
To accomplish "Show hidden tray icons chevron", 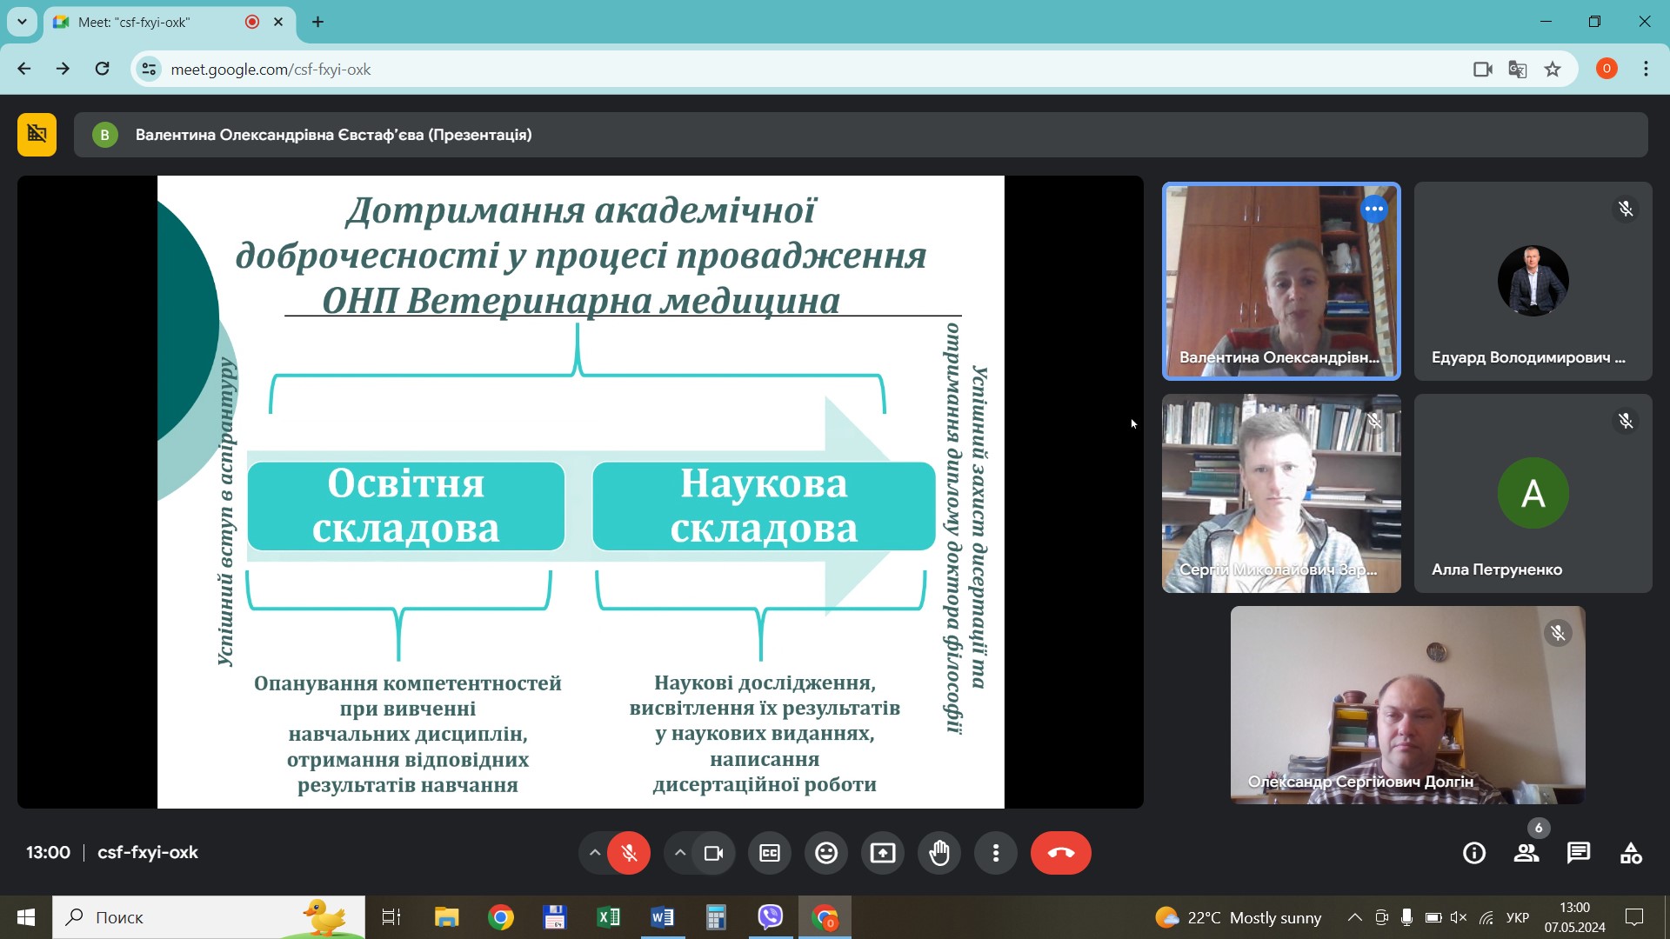I will pyautogui.click(x=1354, y=917).
